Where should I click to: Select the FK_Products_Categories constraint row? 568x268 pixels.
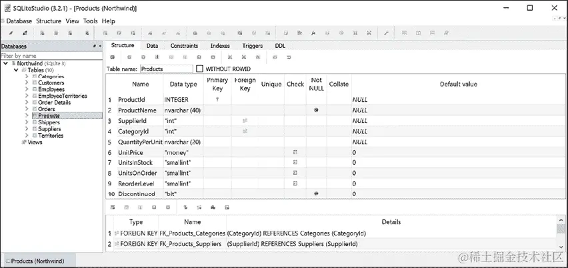[x=332, y=233]
